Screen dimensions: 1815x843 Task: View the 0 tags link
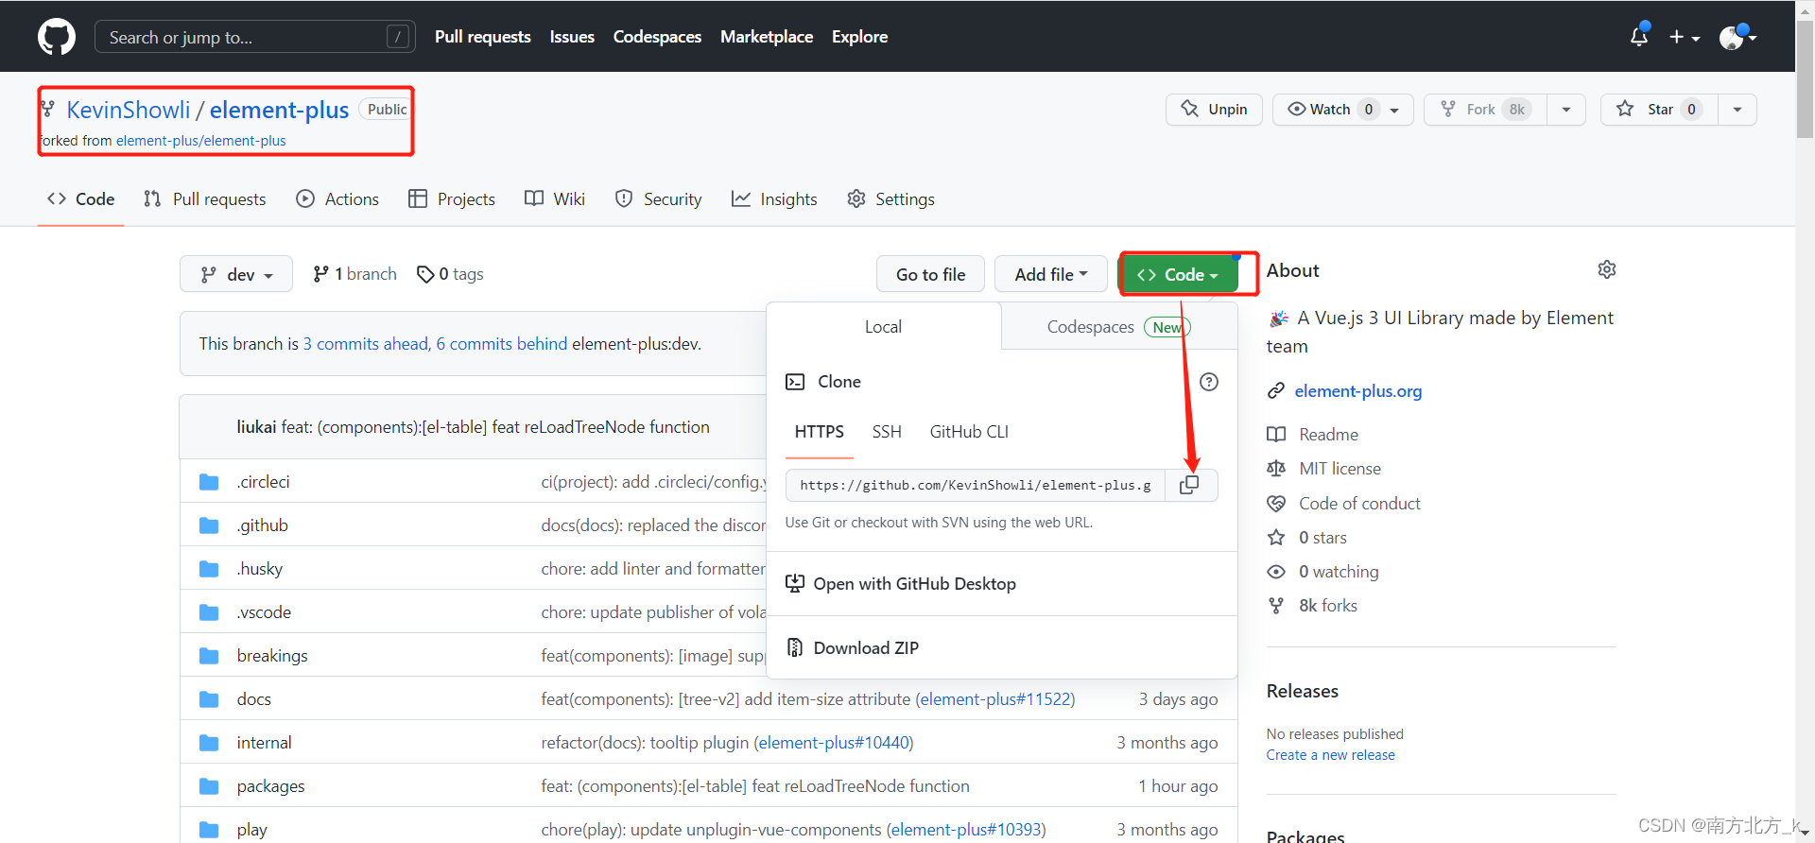point(450,274)
